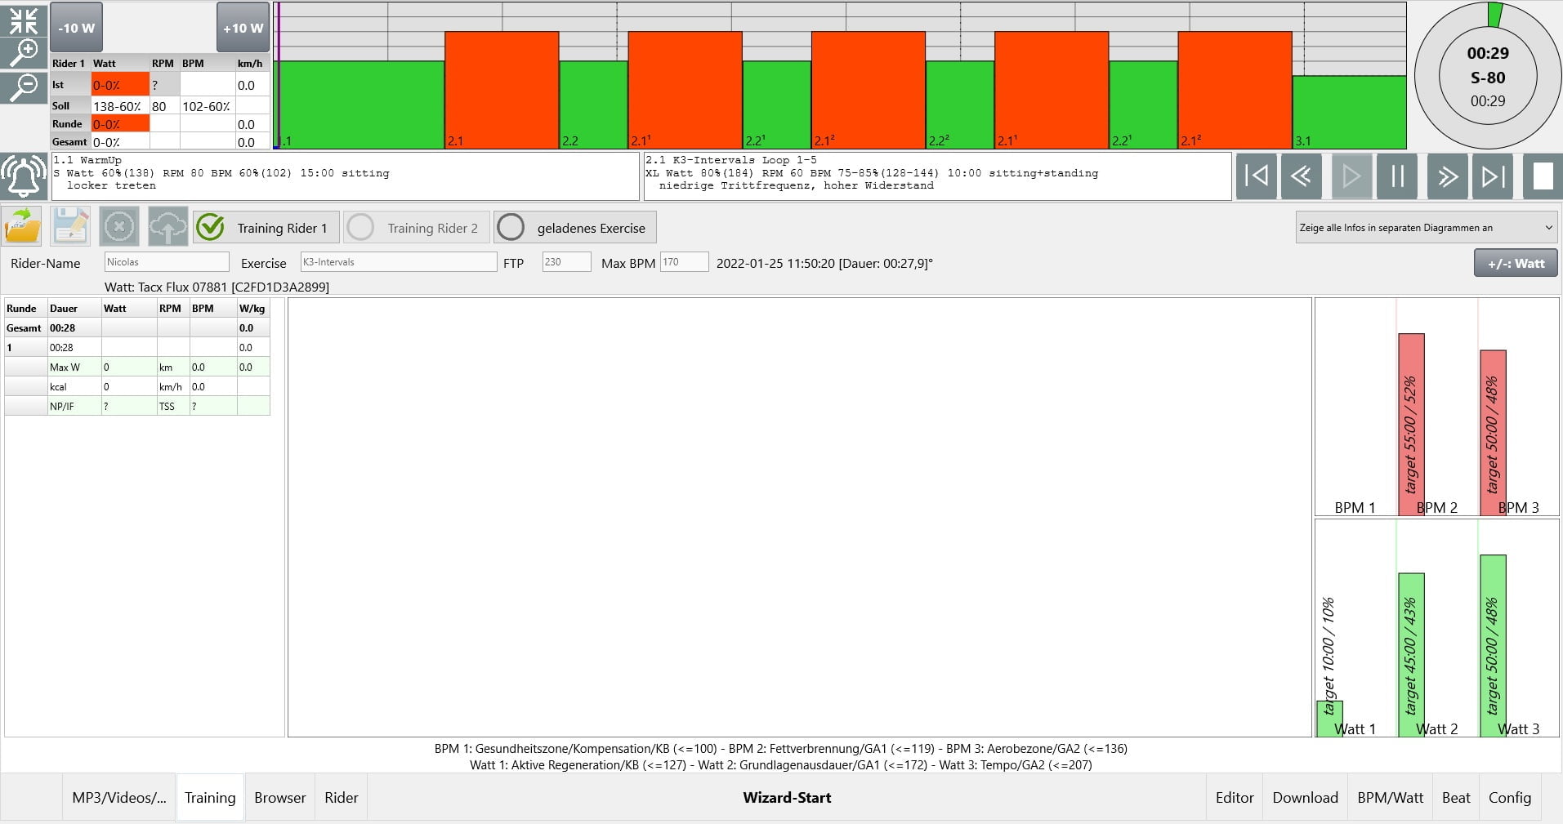Click the Soll RPM cell 80
The width and height of the screenshot is (1563, 824).
pyautogui.click(x=164, y=106)
